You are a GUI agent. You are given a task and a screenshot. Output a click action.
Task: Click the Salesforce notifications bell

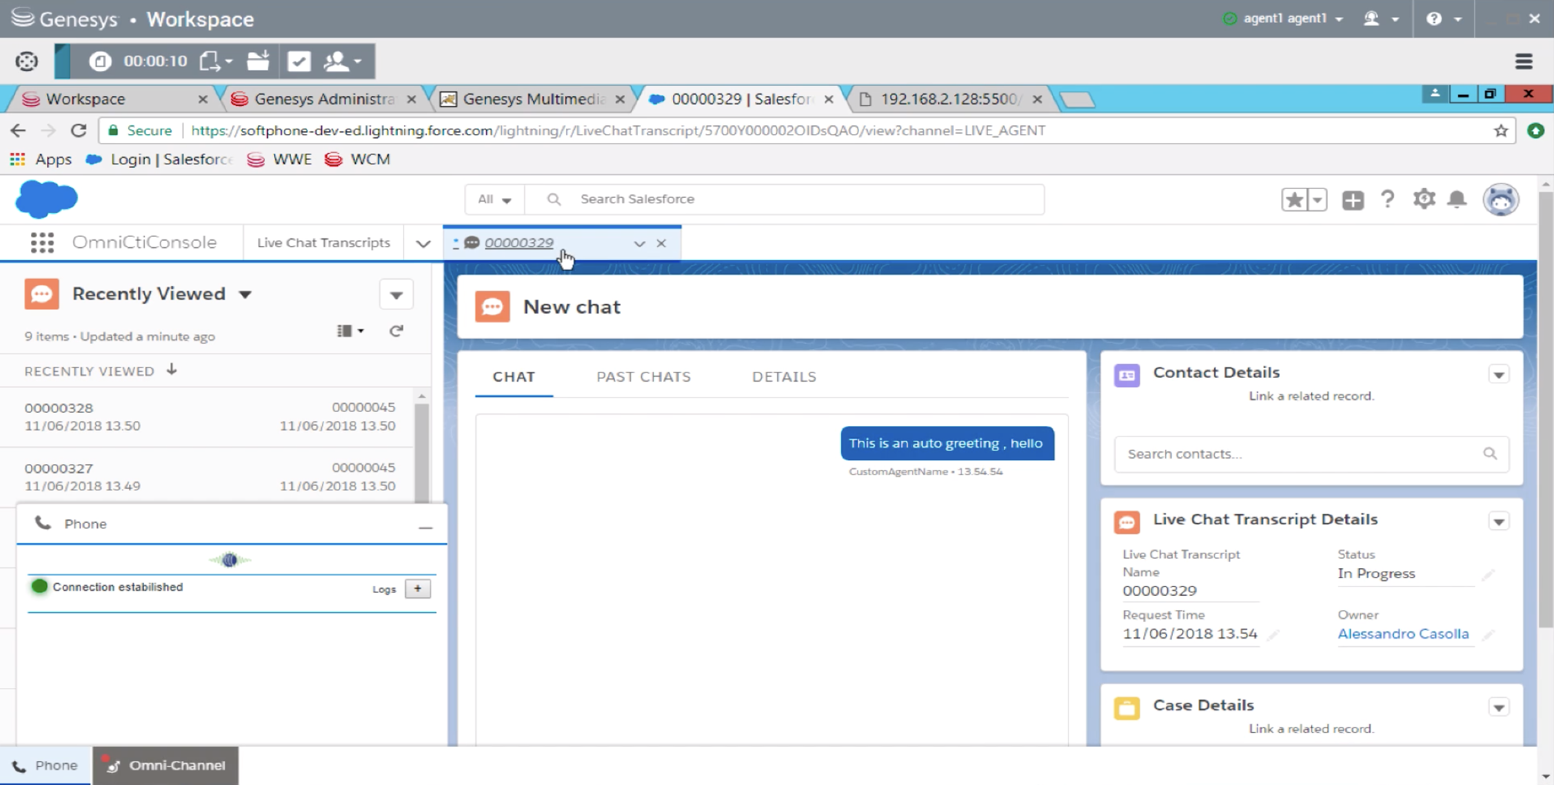click(x=1457, y=199)
